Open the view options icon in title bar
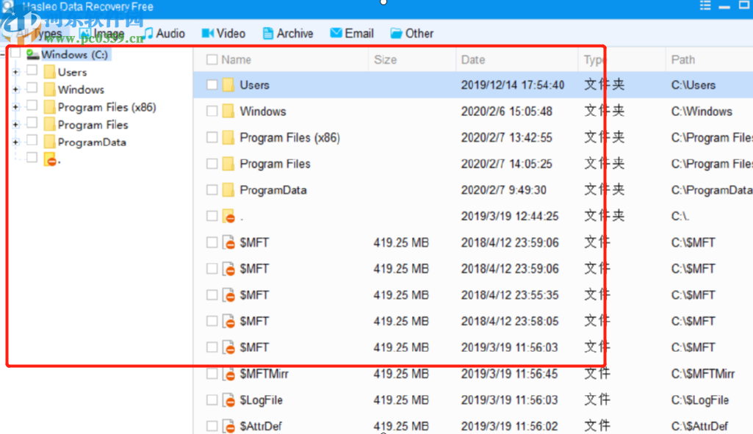Image resolution: width=753 pixels, height=434 pixels. click(705, 6)
